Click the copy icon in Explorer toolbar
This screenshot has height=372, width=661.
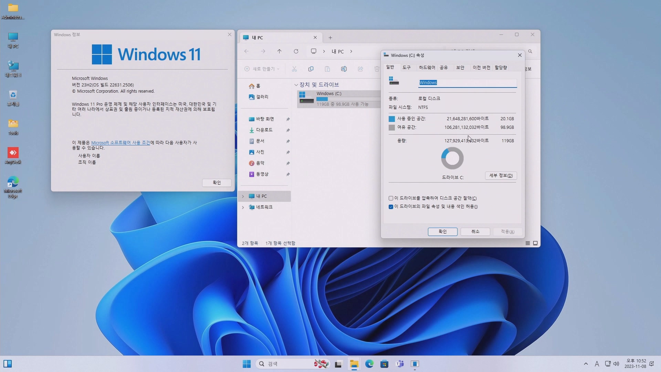tap(311, 69)
